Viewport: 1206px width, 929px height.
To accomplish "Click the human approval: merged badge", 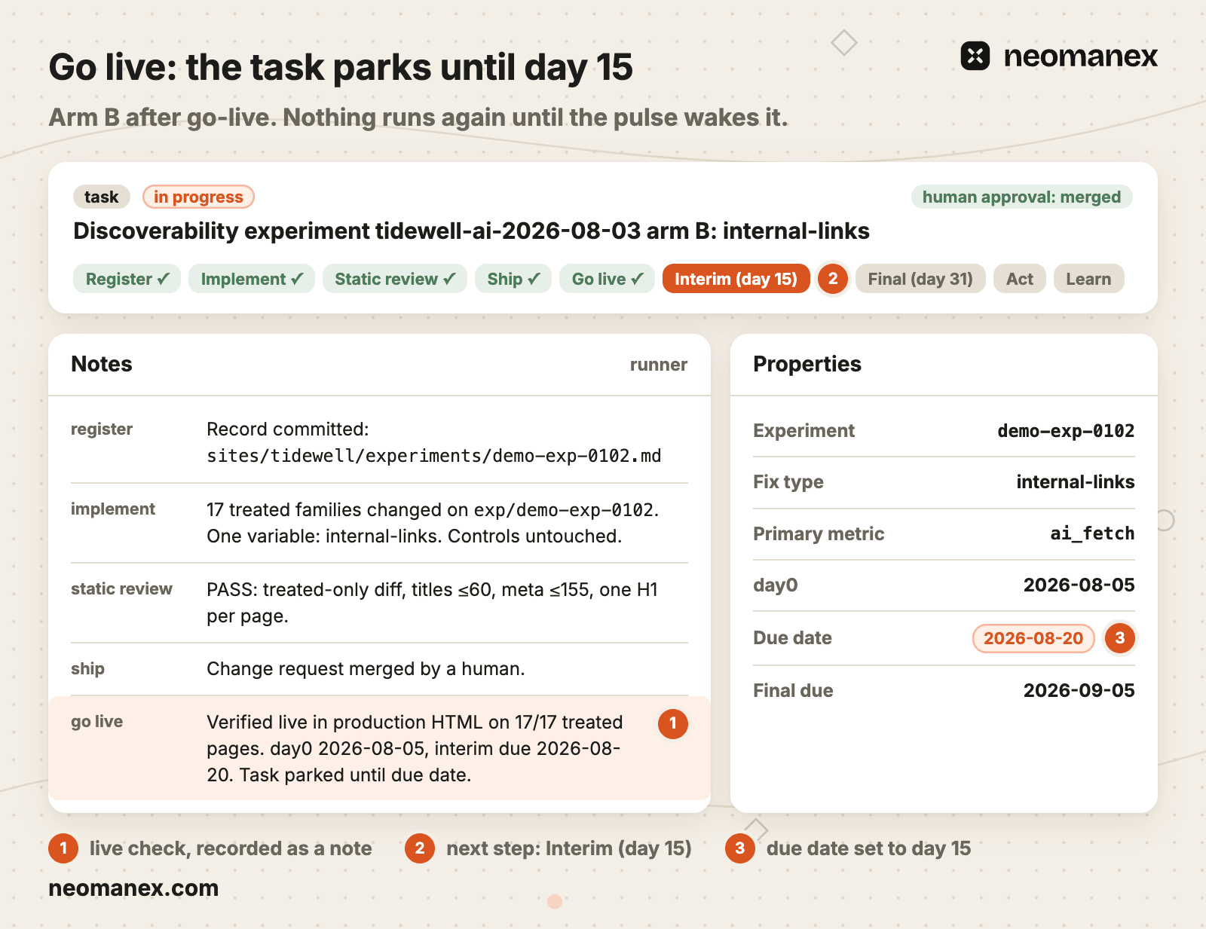I will click(x=1021, y=197).
